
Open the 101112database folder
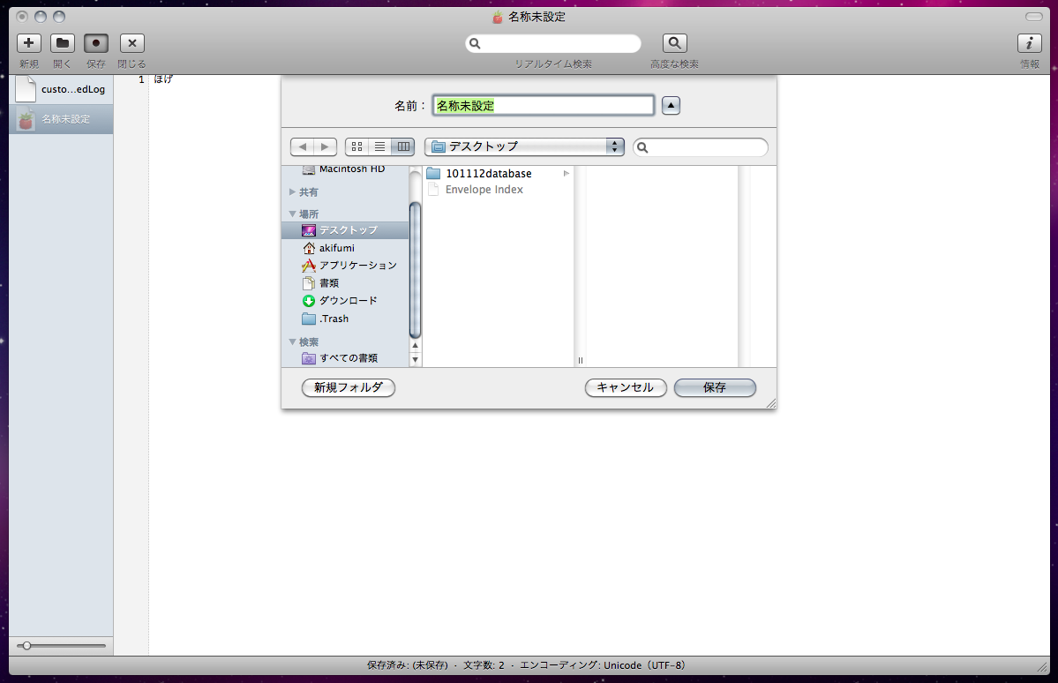488,174
